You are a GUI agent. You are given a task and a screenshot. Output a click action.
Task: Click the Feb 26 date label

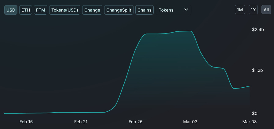[135, 122]
